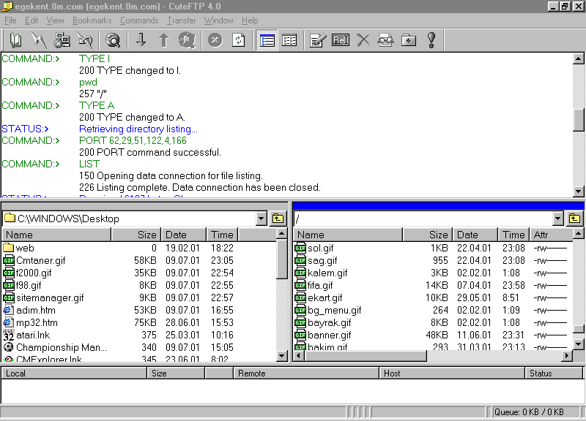Image resolution: width=586 pixels, height=421 pixels.
Task: Click the exclamation mark toolbar icon
Action: click(431, 40)
